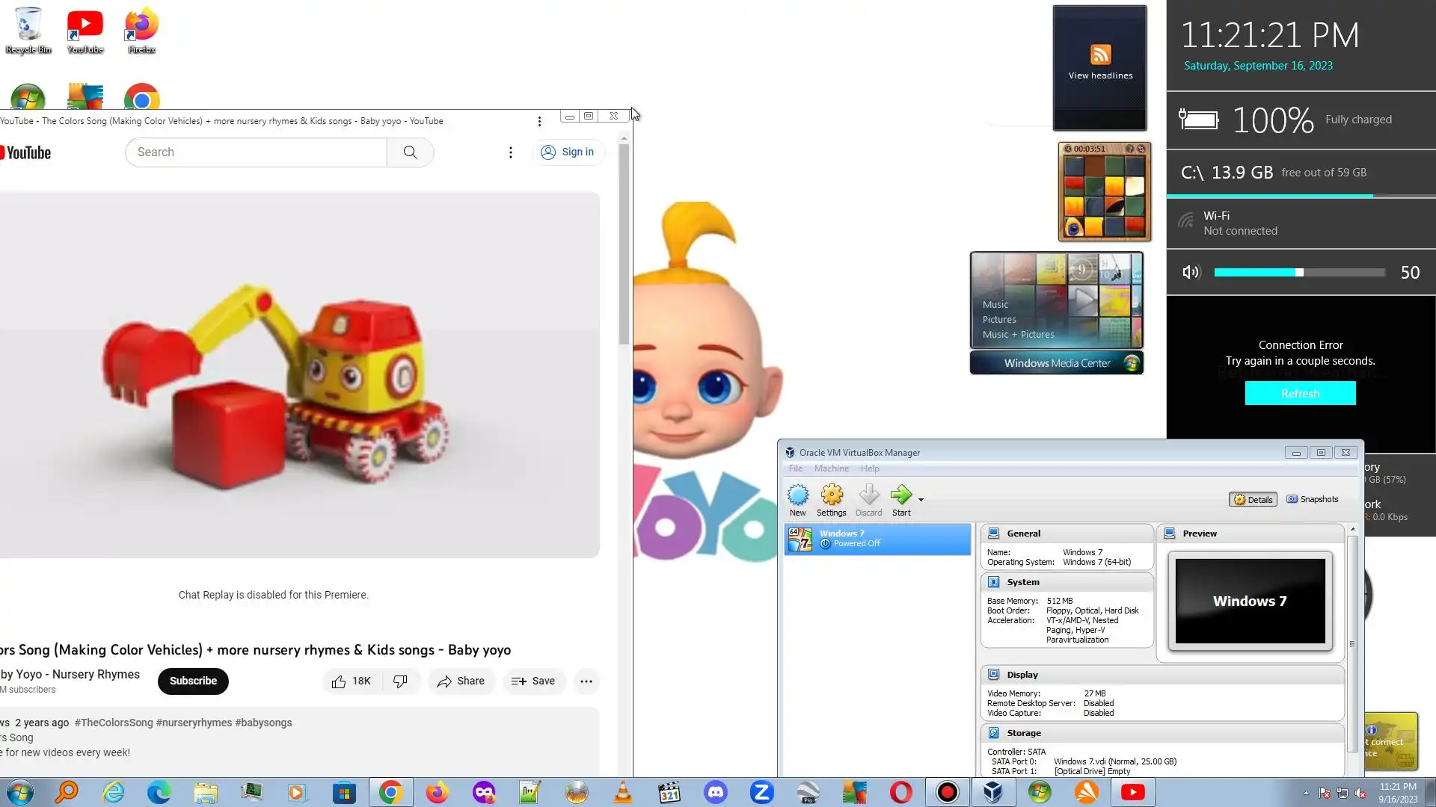Open VirtualBox Settings gear icon
This screenshot has width=1436, height=807.
point(831,495)
